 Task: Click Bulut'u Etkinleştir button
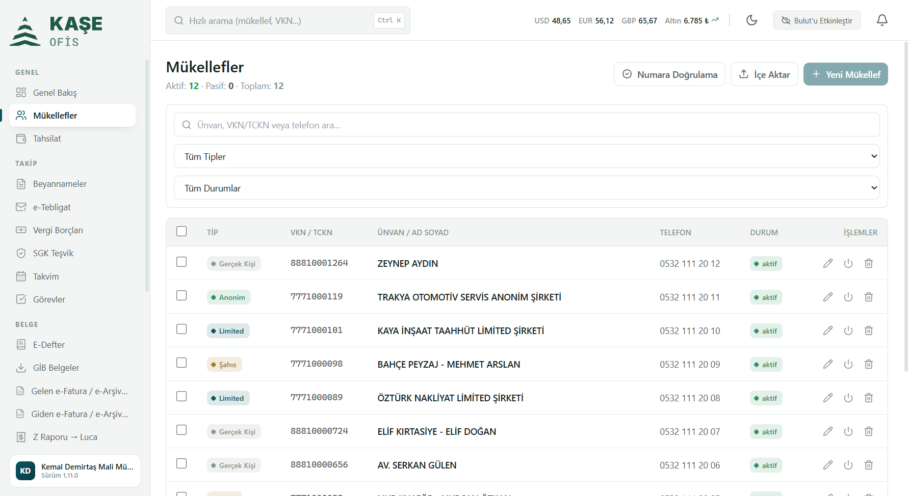817,20
